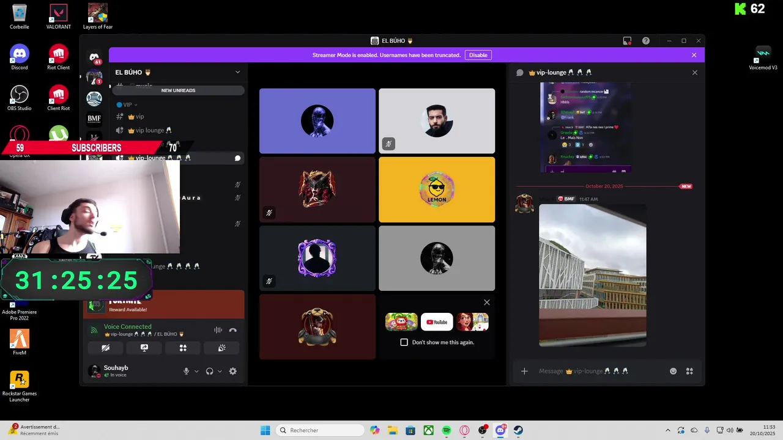The image size is (783, 440).
Task: Select the red wolf avatar participant tile
Action: coord(317,189)
